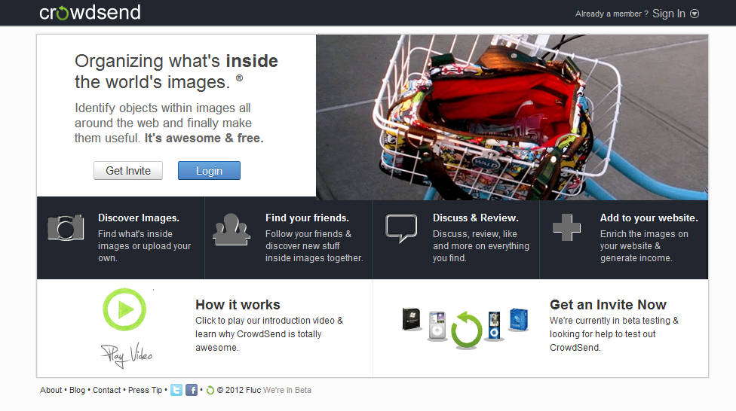Click the blue Login button
Image resolution: width=736 pixels, height=411 pixels.
209,171
